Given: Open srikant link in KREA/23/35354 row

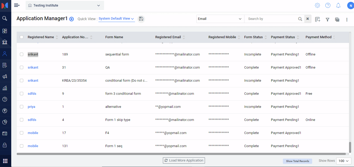Looking at the screenshot, I should [33, 81].
